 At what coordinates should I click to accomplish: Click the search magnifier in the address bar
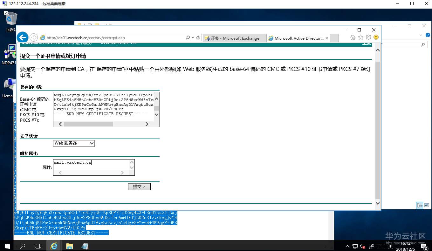[188, 37]
